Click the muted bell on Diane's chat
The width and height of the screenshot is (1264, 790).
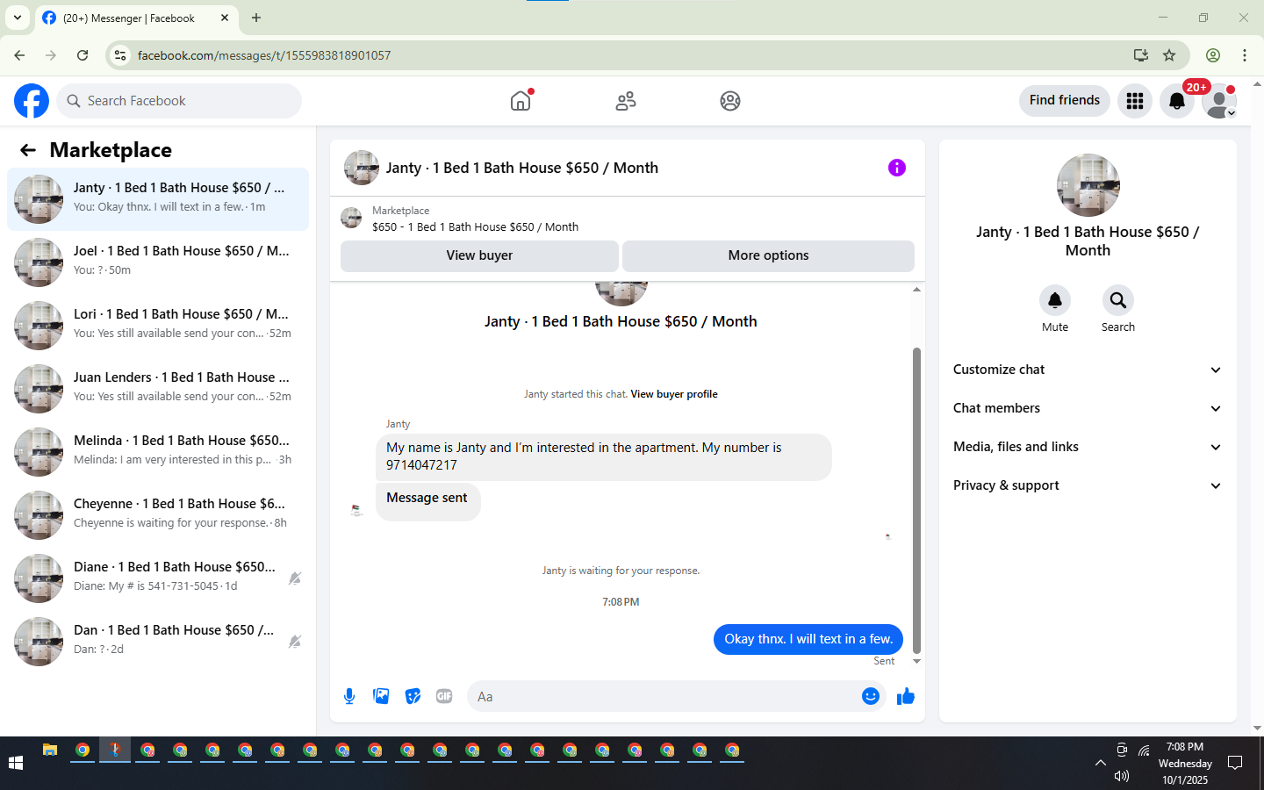pyautogui.click(x=295, y=578)
